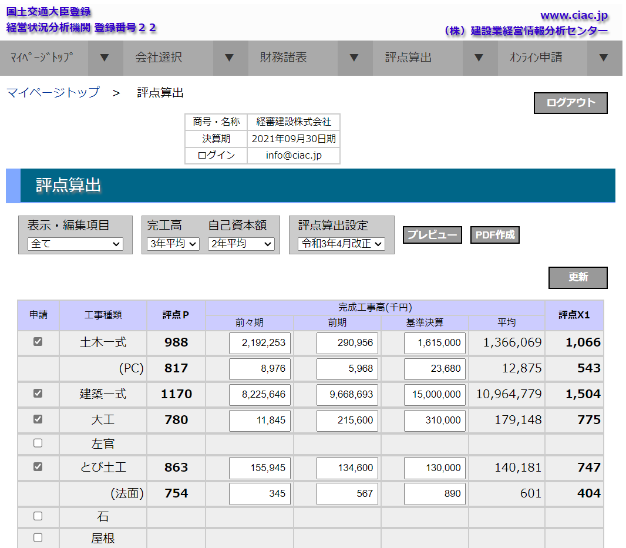Click the PDF作成 button
Image resolution: width=626 pixels, height=548 pixels.
pyautogui.click(x=494, y=235)
